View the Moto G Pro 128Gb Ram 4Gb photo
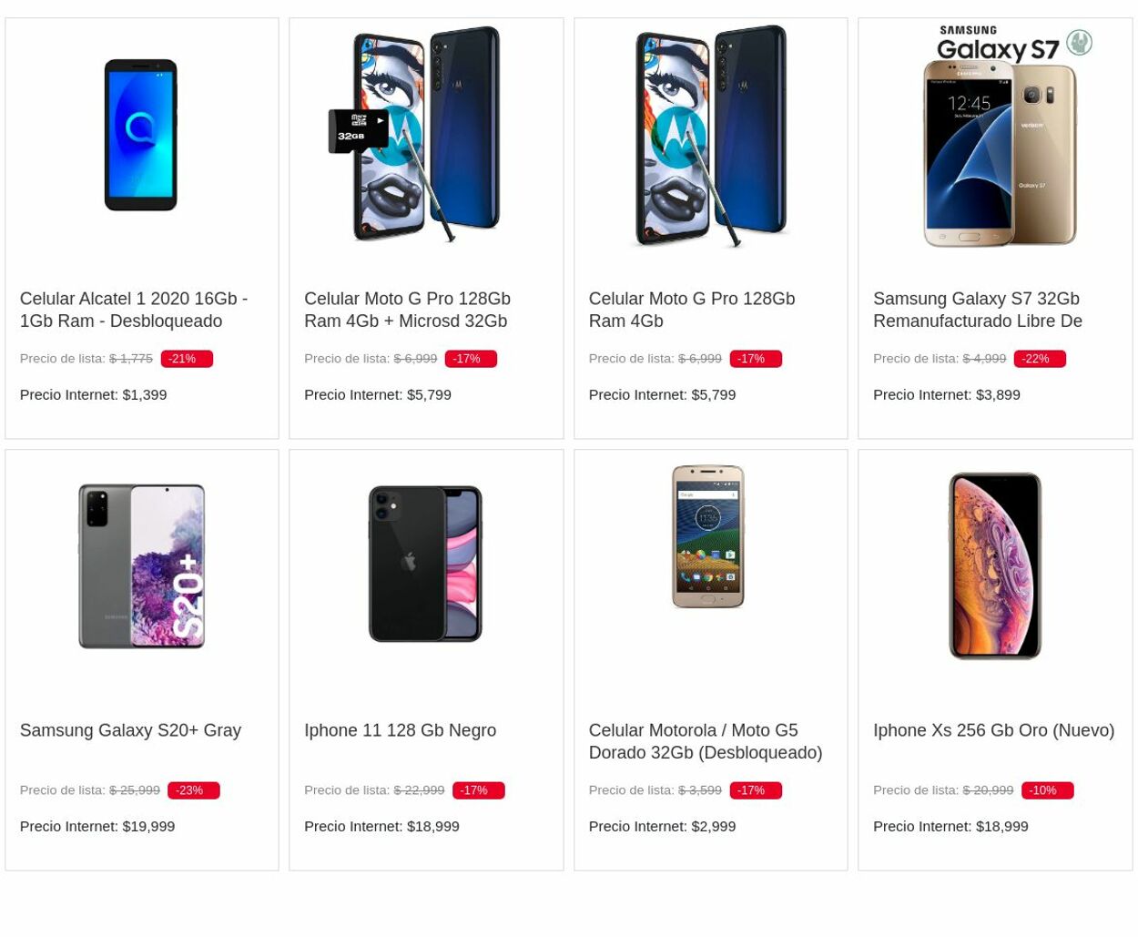The height and width of the screenshot is (937, 1138). coord(710,135)
